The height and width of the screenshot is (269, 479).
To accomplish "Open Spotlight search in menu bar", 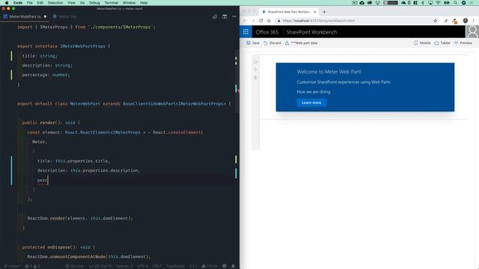I will point(455,3).
